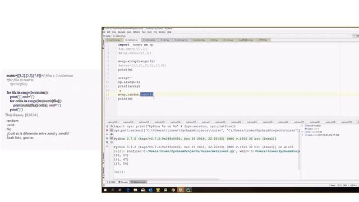
Task: Click the 'import numpy as np' line
Action: pos(136,45)
